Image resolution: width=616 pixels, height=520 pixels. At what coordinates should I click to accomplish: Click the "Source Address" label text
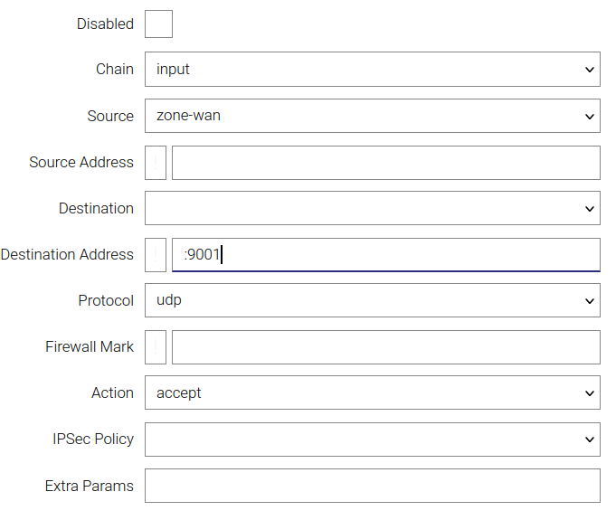[81, 163]
